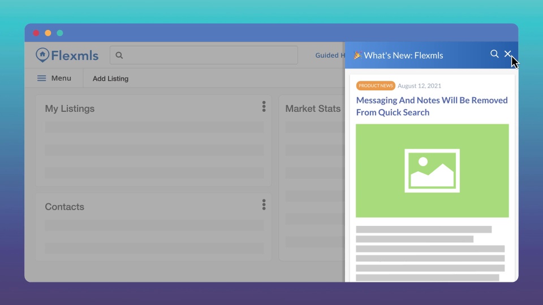Click the magnifier icon in the search bar
This screenshot has width=543, height=305.
[x=119, y=55]
